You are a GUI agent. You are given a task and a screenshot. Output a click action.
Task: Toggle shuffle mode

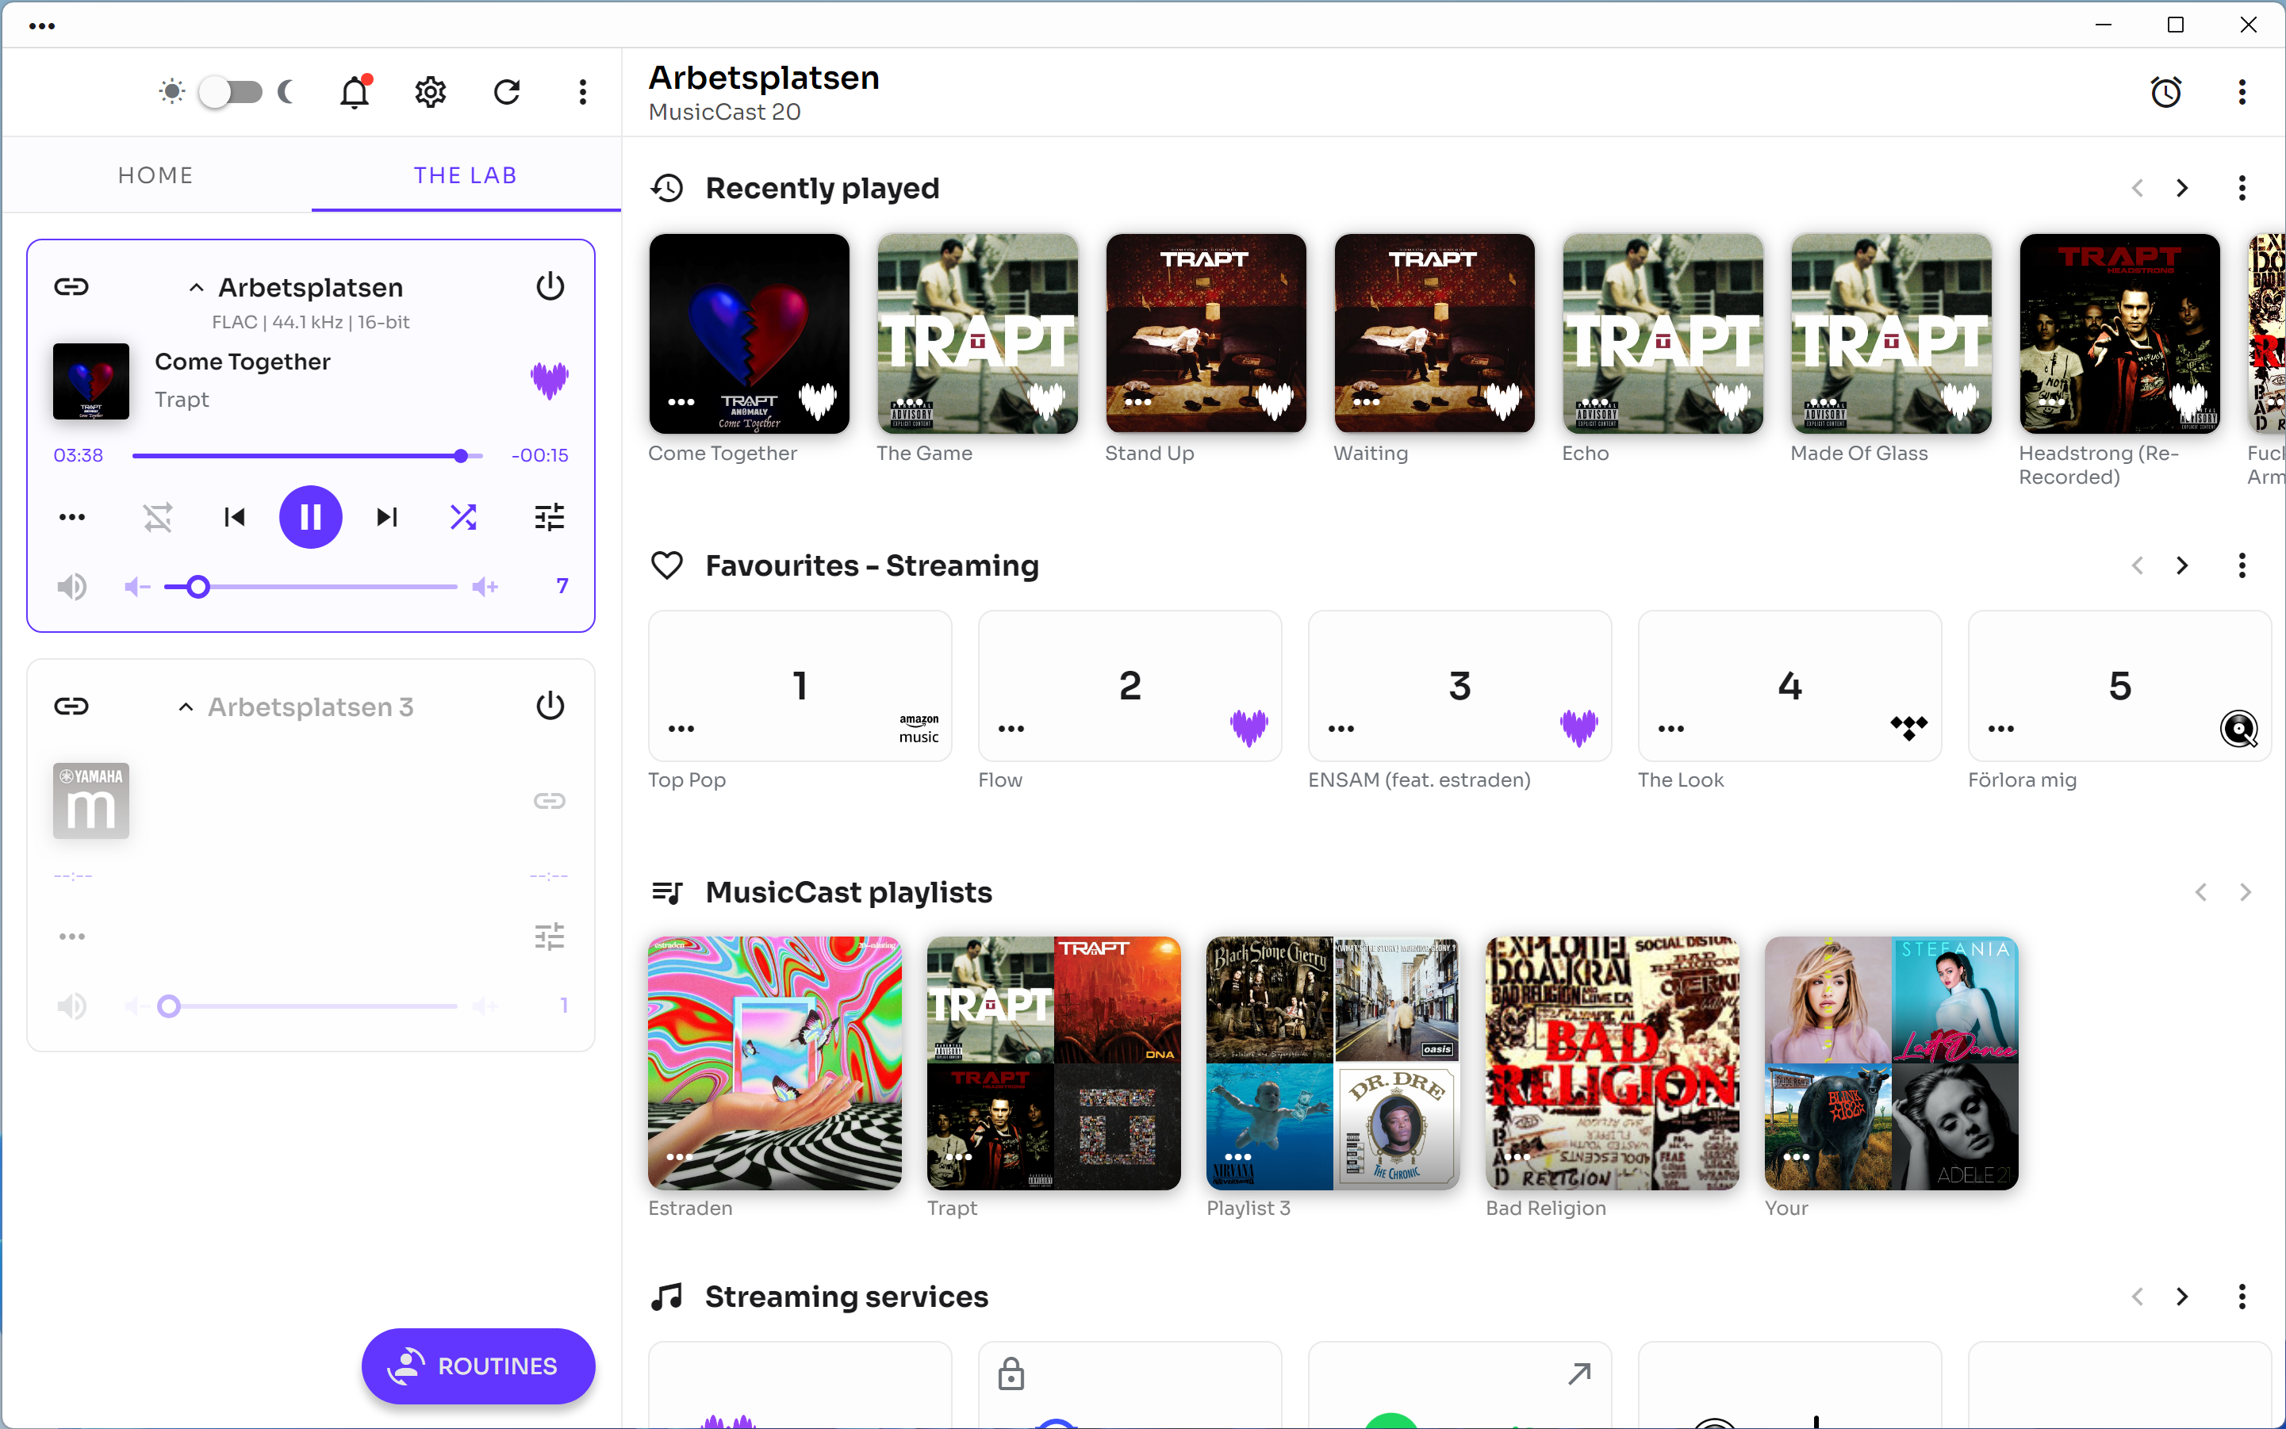pos(463,517)
